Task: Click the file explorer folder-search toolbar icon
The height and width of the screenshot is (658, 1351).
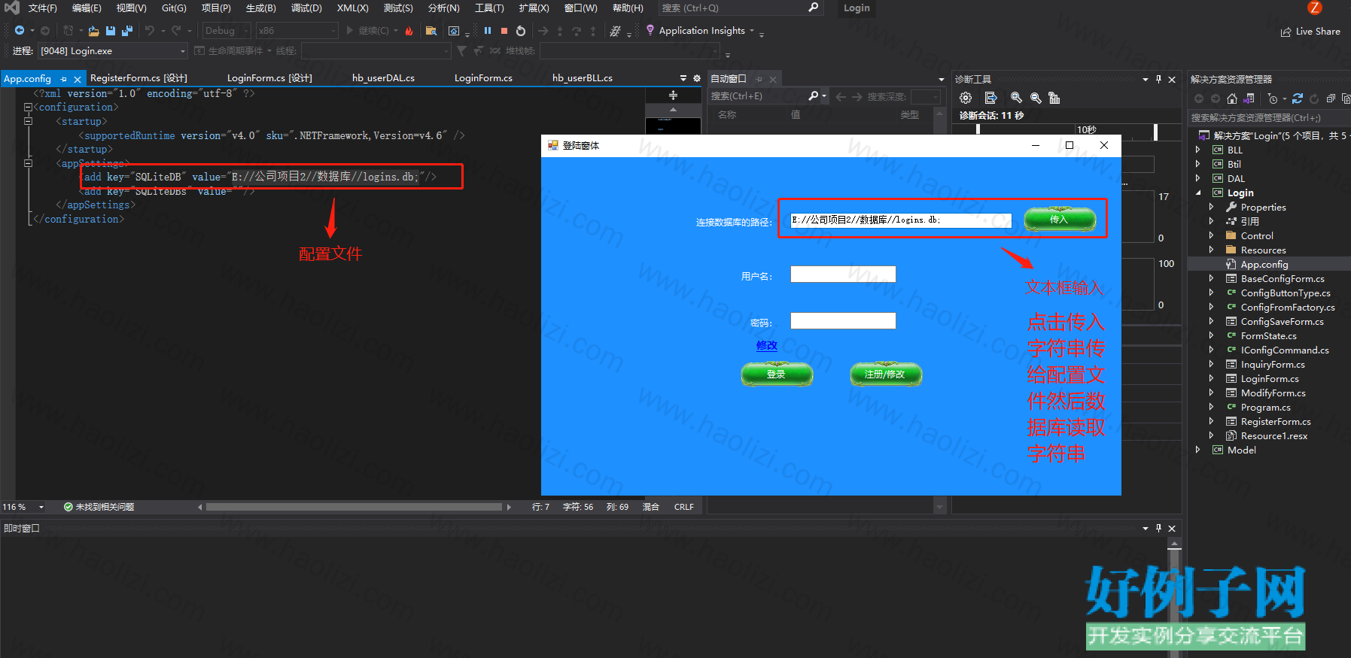Action: point(431,31)
